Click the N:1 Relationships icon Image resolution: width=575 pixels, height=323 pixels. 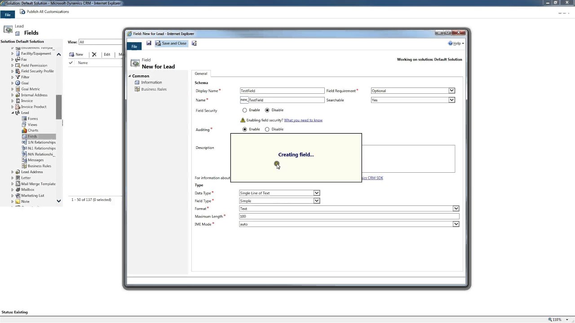(24, 148)
